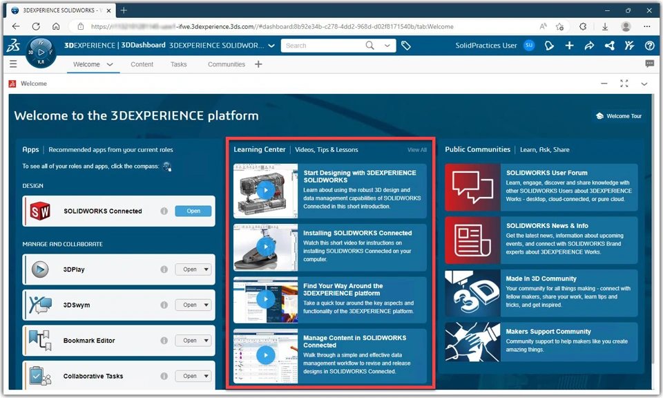Open Made In 3D Community card
Screen dimensions: 663x398
[x=541, y=293]
